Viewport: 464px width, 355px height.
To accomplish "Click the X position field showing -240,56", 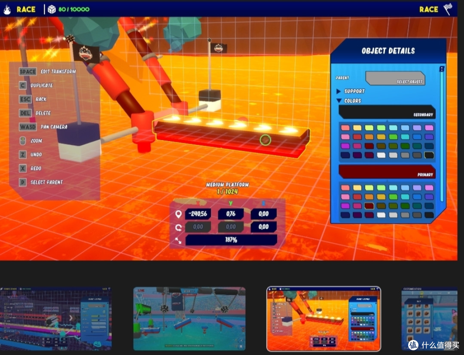I will (x=198, y=214).
